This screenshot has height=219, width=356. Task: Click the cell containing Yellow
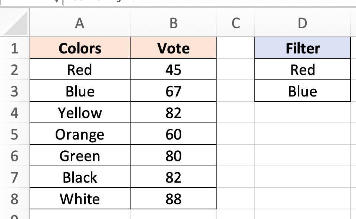[79, 112]
